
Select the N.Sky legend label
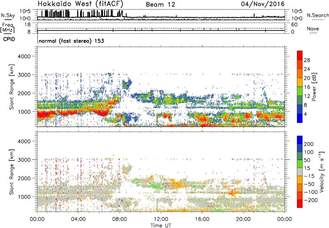[x=8, y=15]
